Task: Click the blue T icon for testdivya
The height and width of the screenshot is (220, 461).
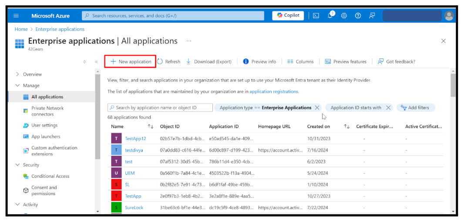Action: coord(116,150)
